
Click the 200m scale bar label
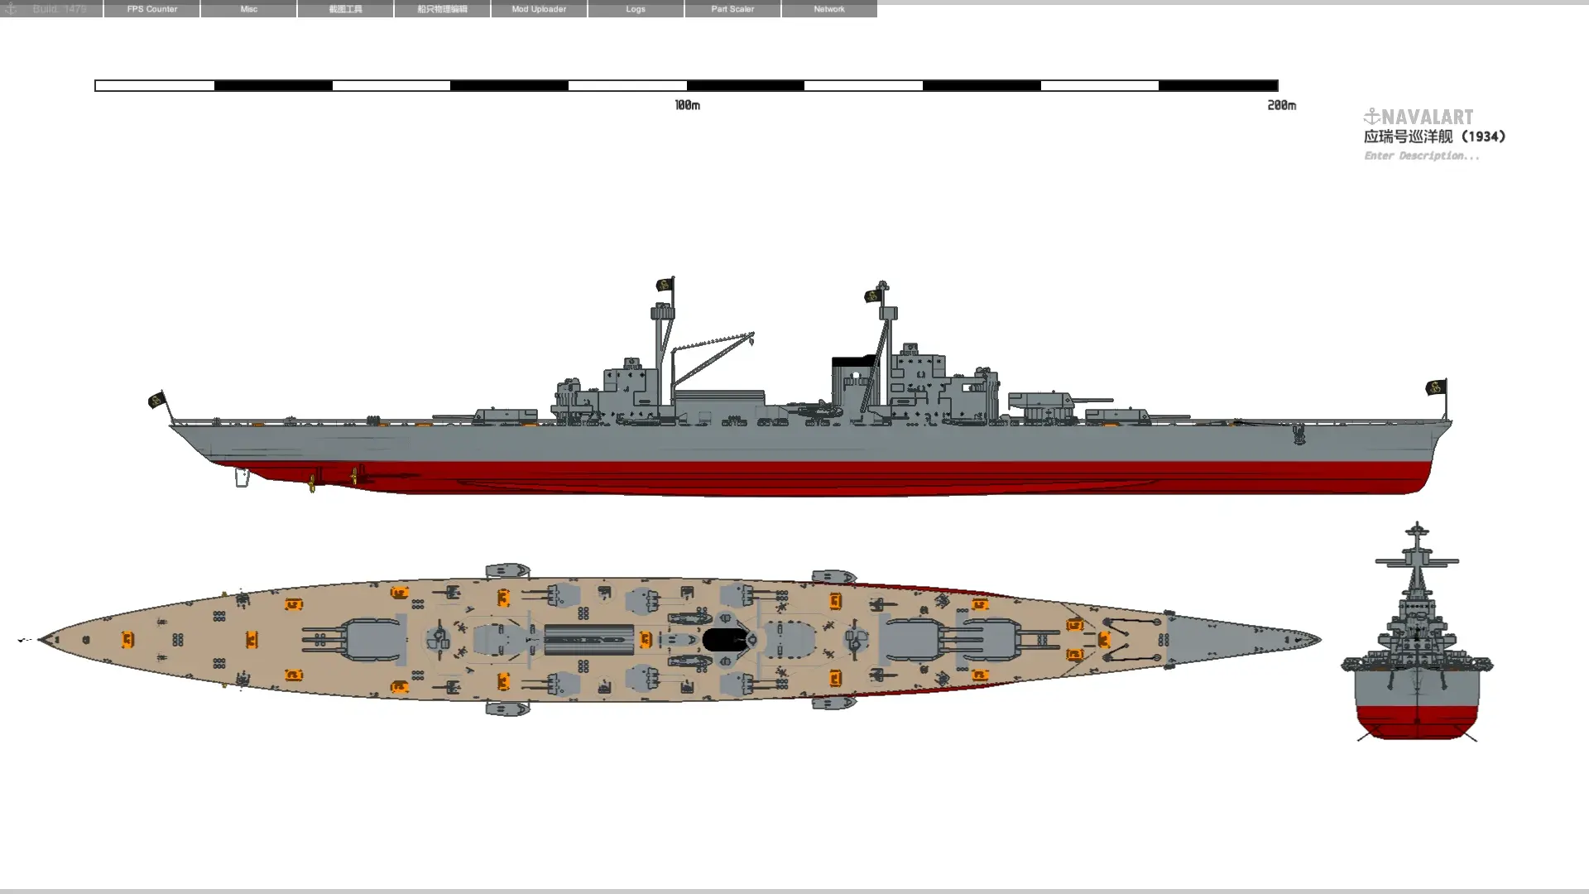click(1281, 105)
